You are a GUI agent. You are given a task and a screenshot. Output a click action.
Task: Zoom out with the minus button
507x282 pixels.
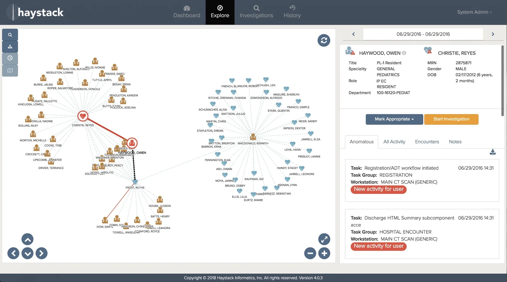[x=310, y=253]
